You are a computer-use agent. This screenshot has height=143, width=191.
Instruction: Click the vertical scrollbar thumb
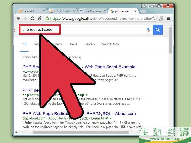tap(171, 40)
